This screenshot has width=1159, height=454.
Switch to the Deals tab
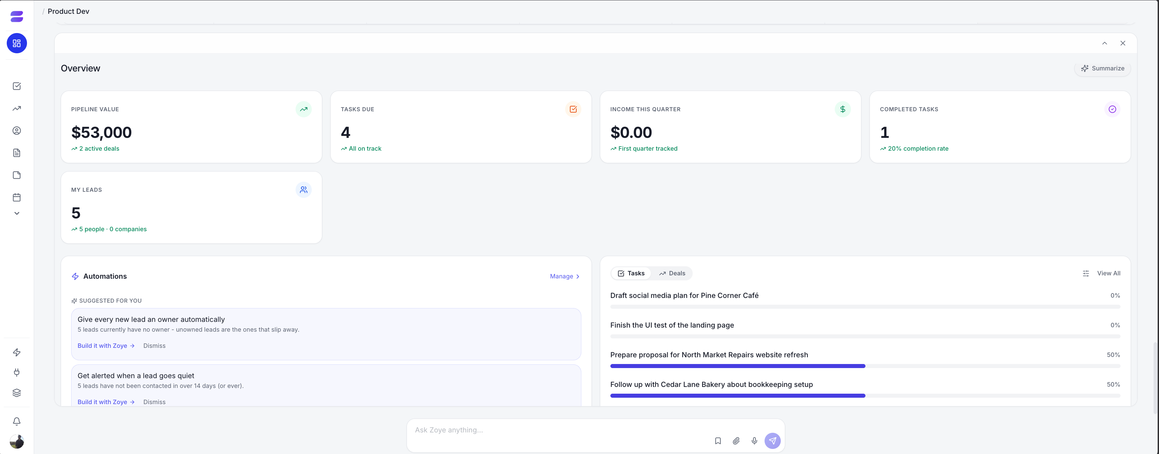pyautogui.click(x=672, y=273)
